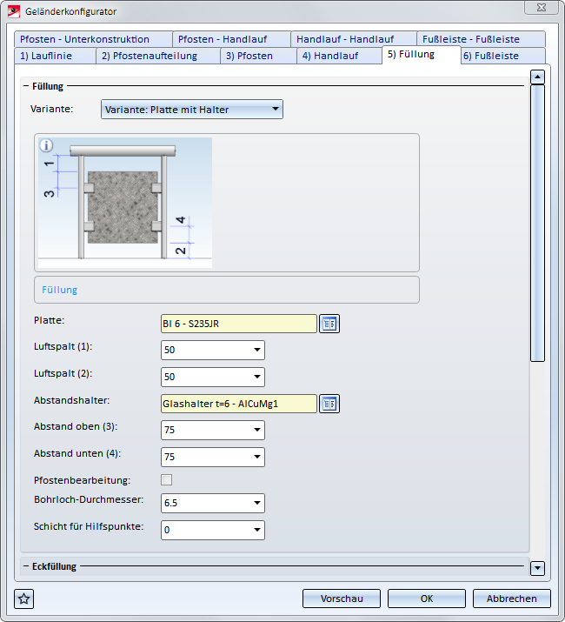Screen dimensions: 565x622
Task: Open catalog browser for Abstandshalter field
Action: 329,403
